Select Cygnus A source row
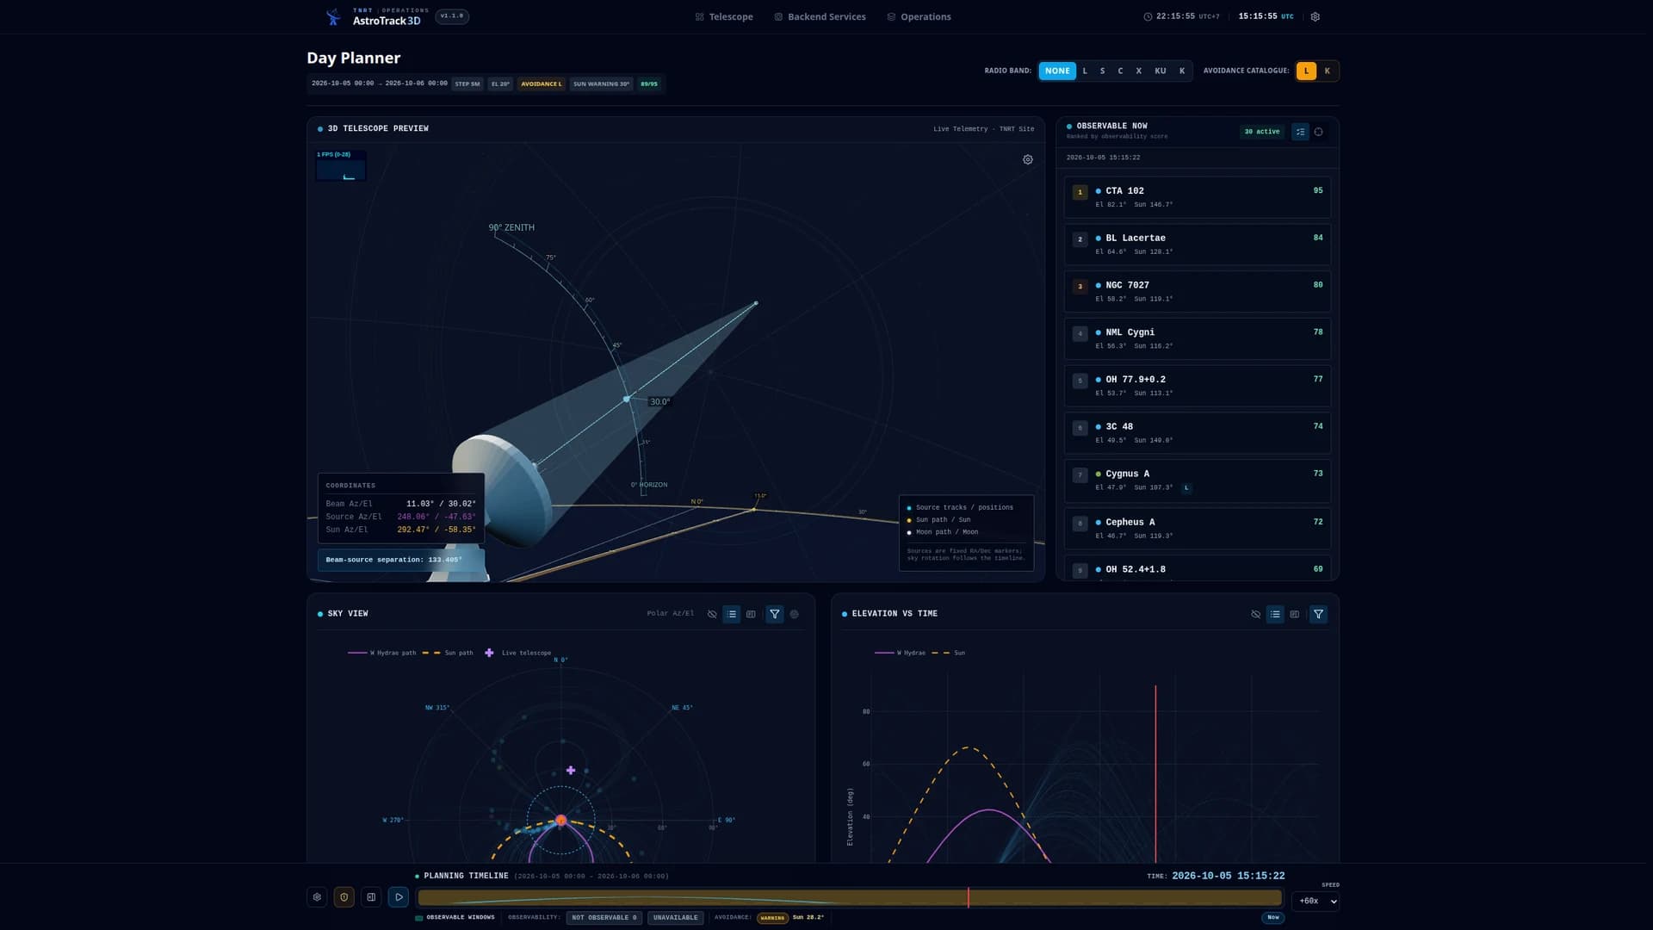This screenshot has height=930, width=1653. click(x=1198, y=480)
